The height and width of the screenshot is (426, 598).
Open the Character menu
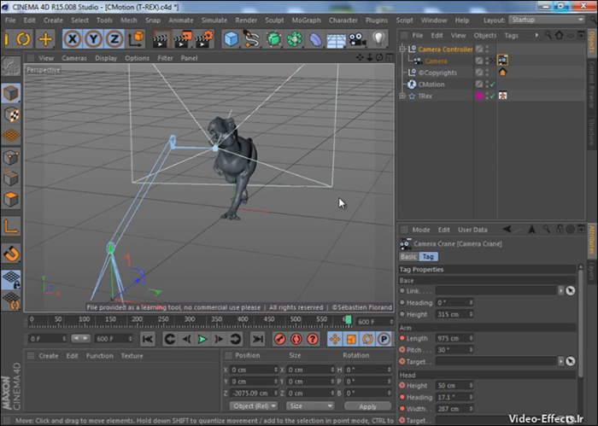343,20
